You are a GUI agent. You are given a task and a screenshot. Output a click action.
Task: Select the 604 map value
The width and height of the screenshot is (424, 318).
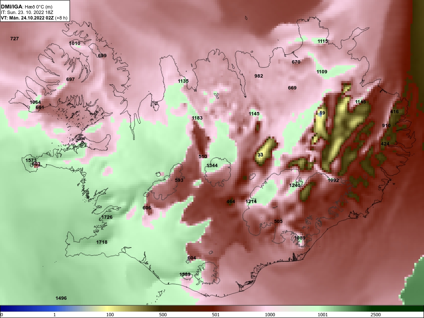tap(192, 258)
